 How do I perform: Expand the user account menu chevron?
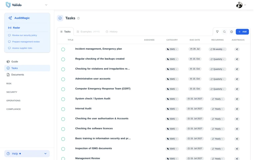(245, 5)
